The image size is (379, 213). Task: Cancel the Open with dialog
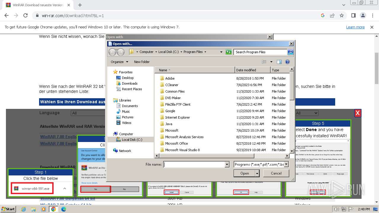[x=276, y=173]
